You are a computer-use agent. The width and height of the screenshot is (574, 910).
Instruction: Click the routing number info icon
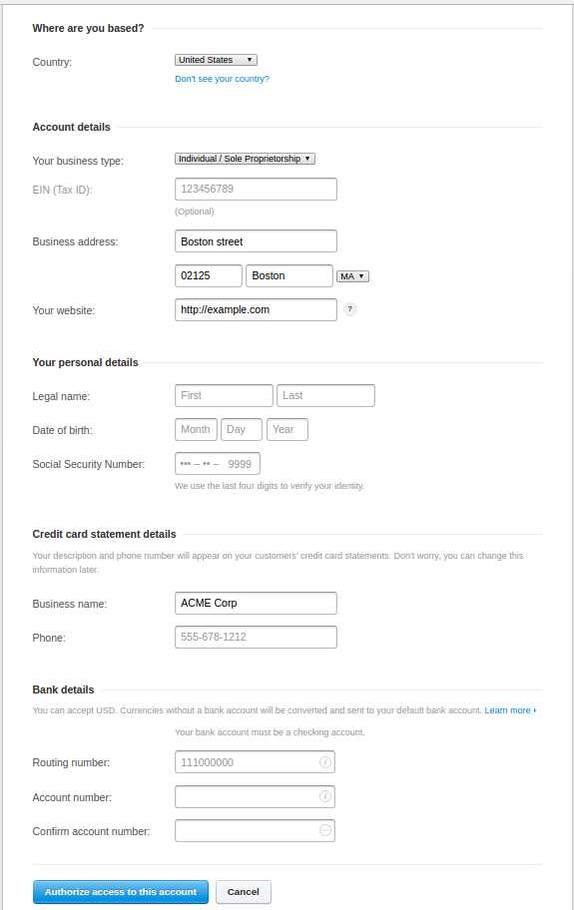tap(325, 762)
